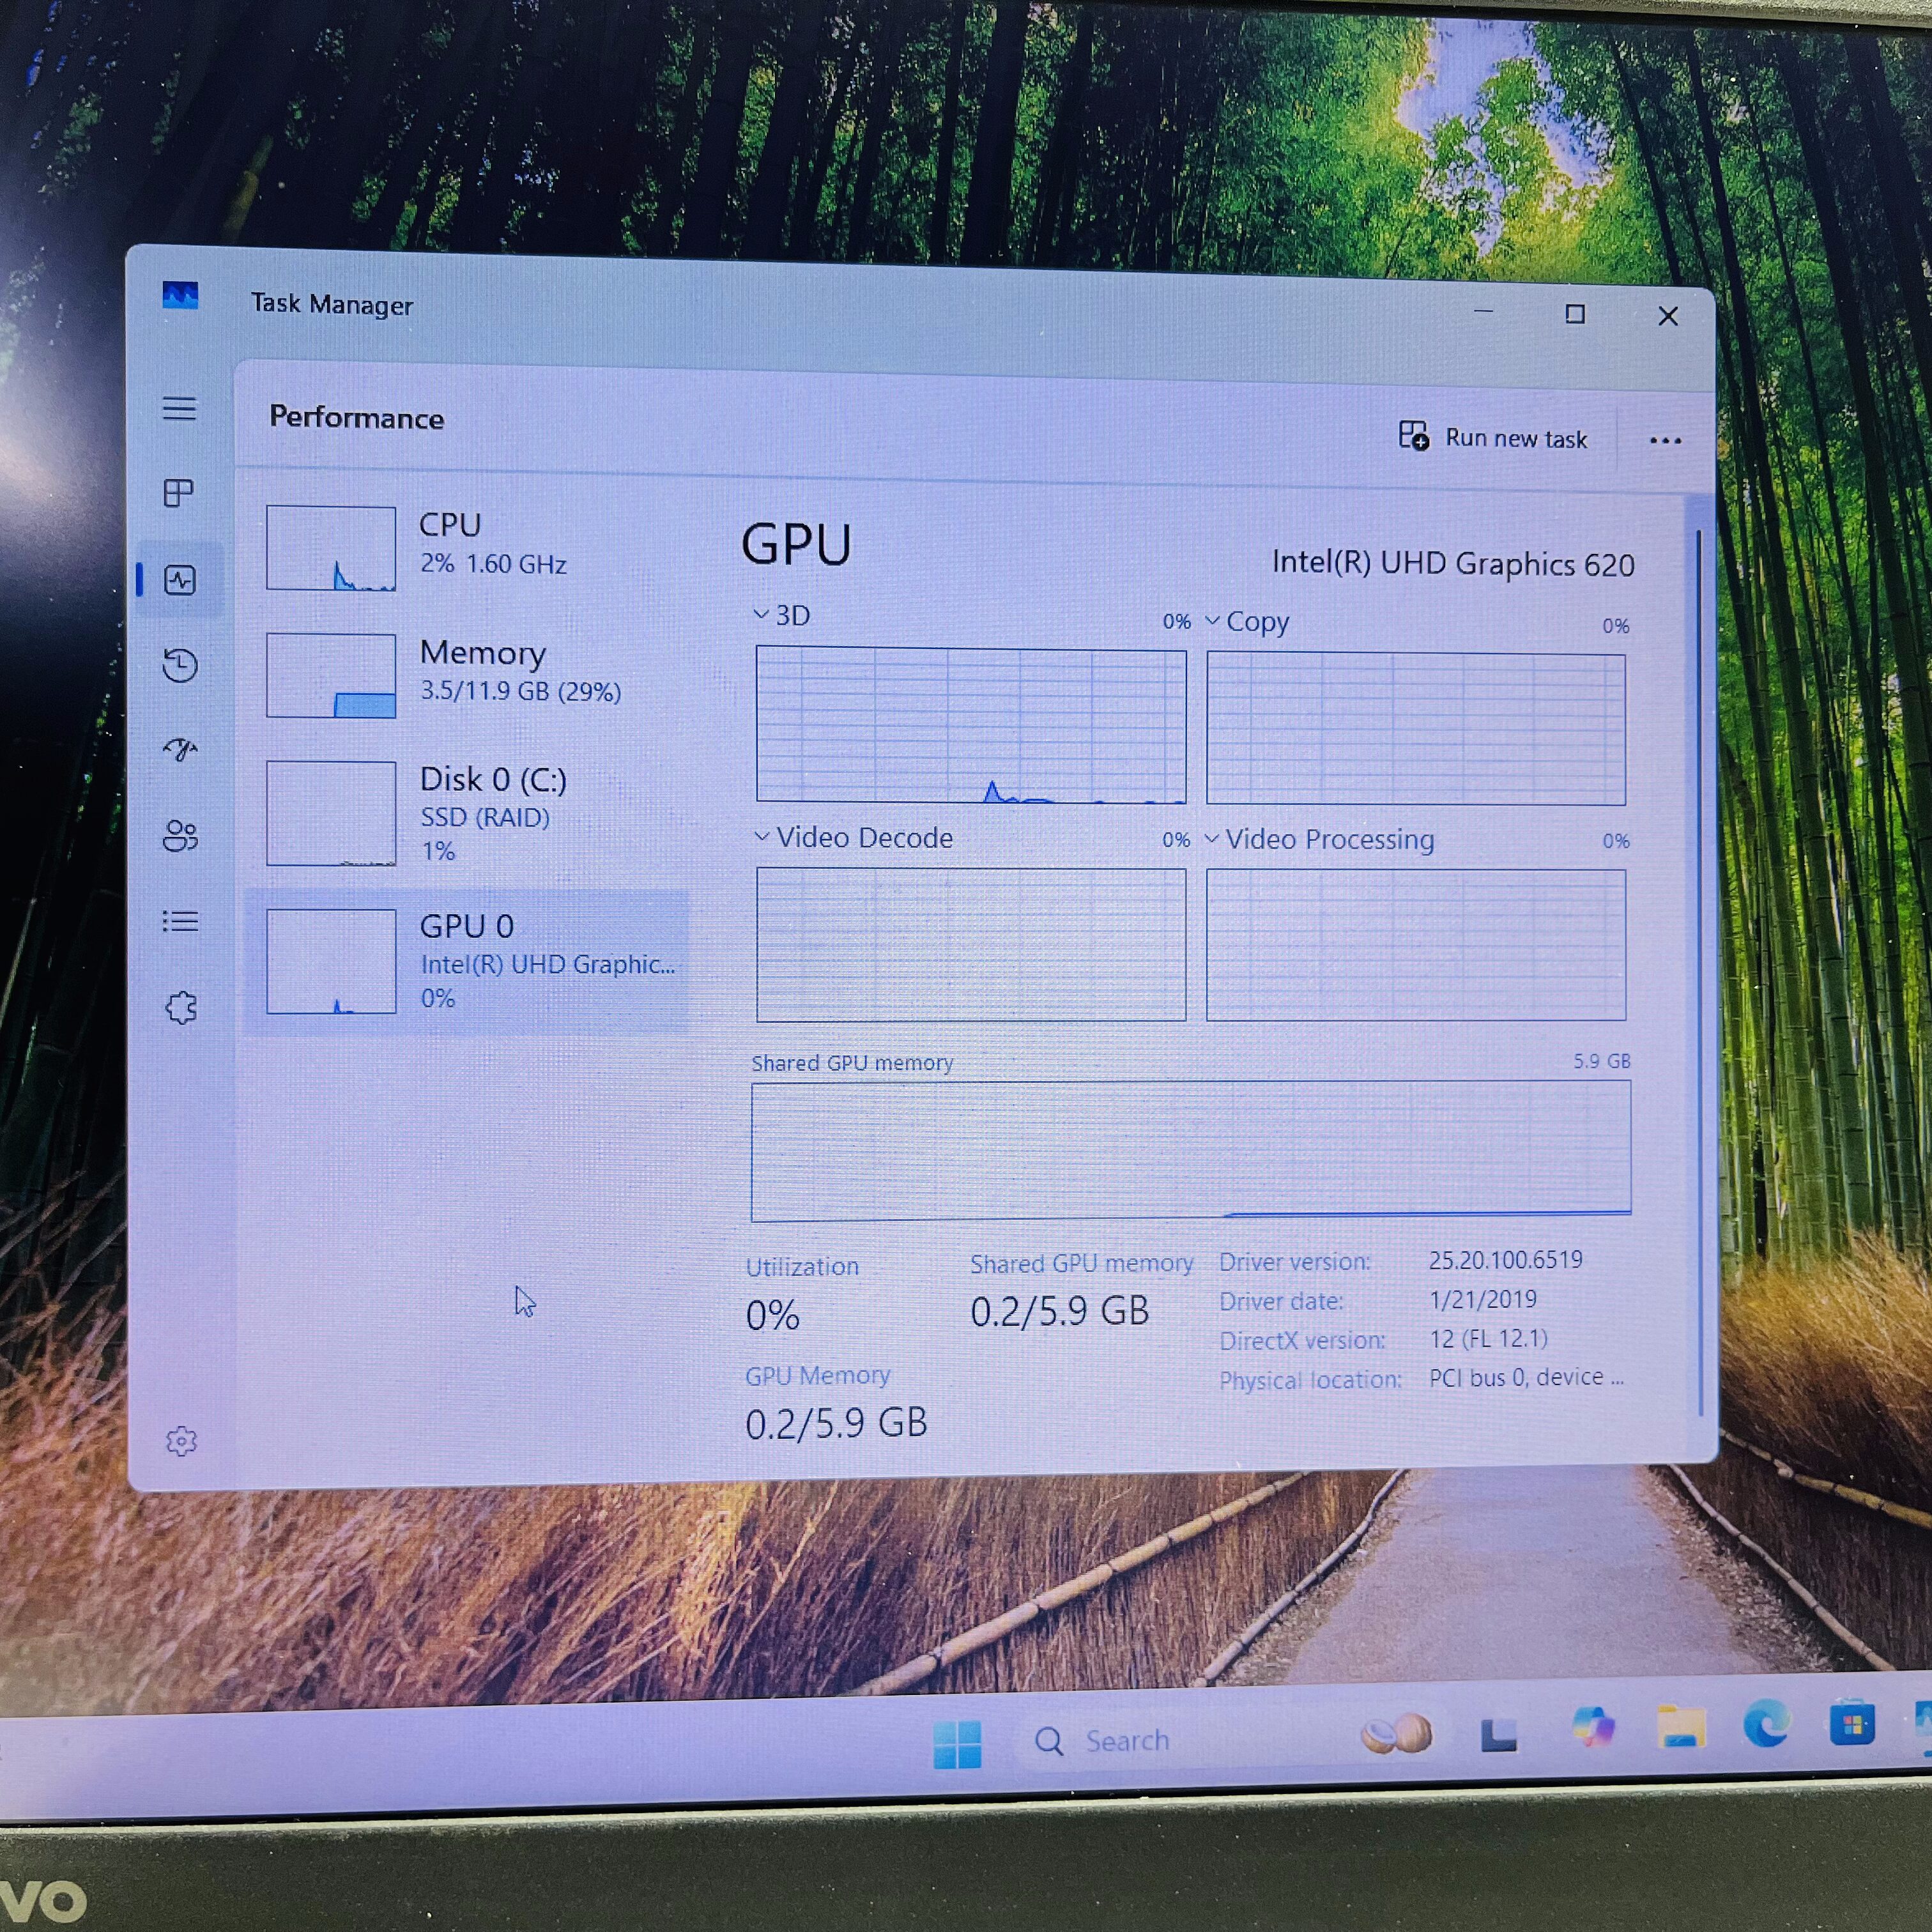1932x1932 pixels.
Task: Click the Video Decode graph
Action: pos(971,945)
